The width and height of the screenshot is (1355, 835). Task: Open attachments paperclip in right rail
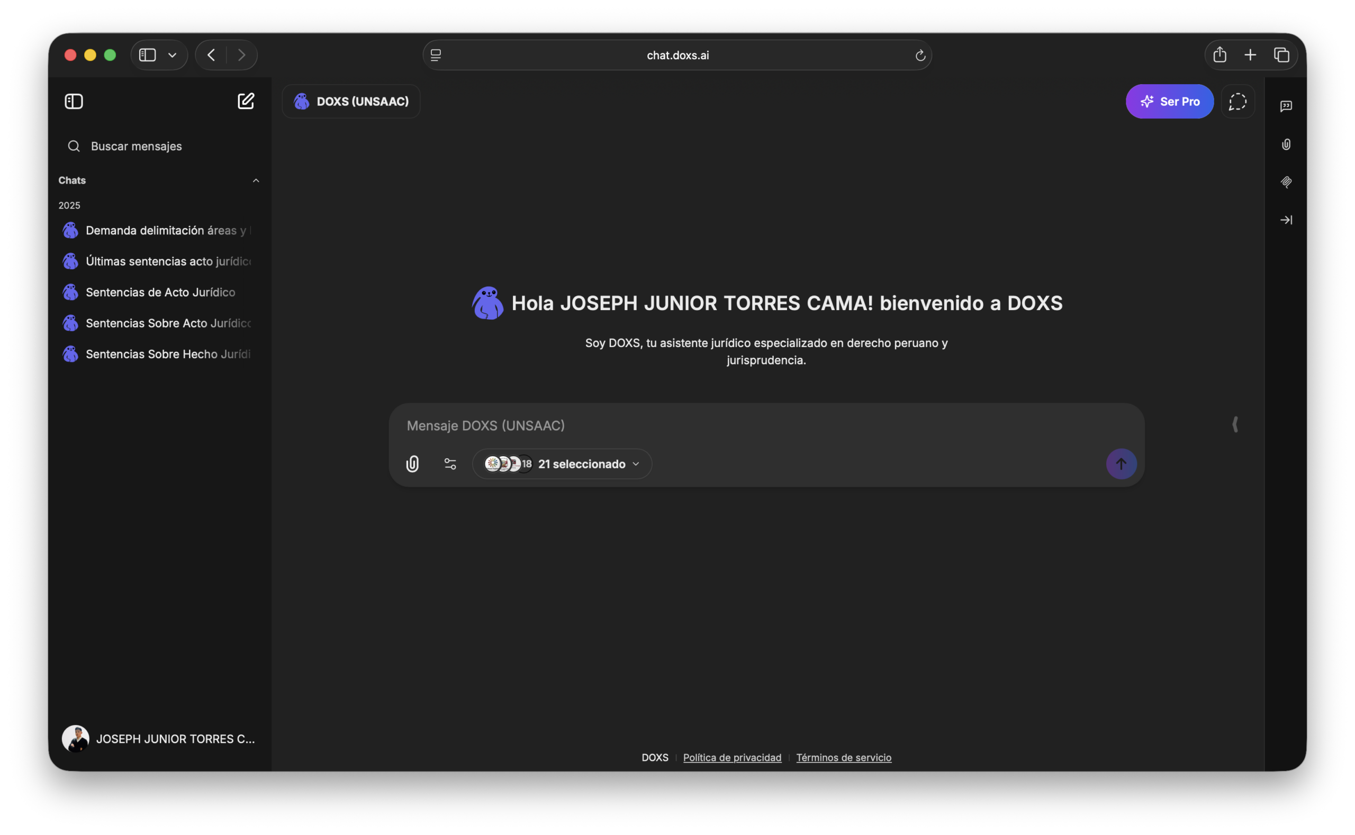click(x=1286, y=144)
